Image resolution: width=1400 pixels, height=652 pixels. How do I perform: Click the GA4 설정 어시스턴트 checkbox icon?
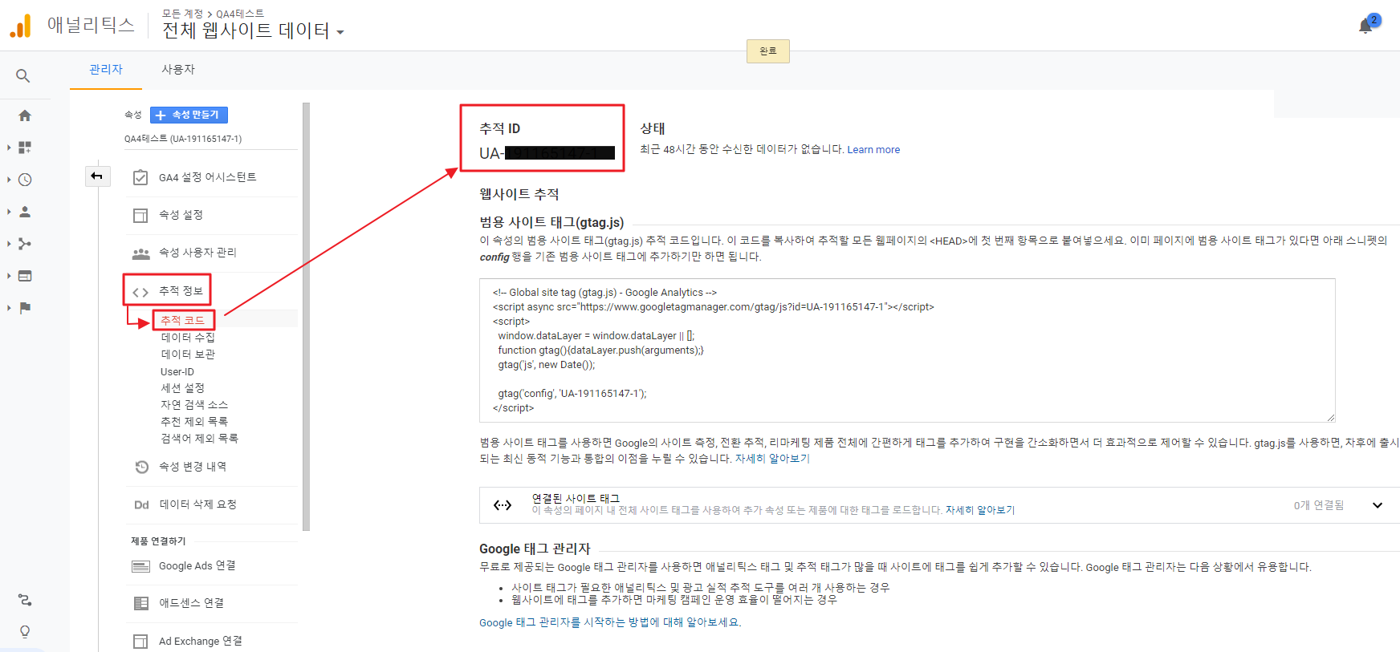click(x=140, y=177)
